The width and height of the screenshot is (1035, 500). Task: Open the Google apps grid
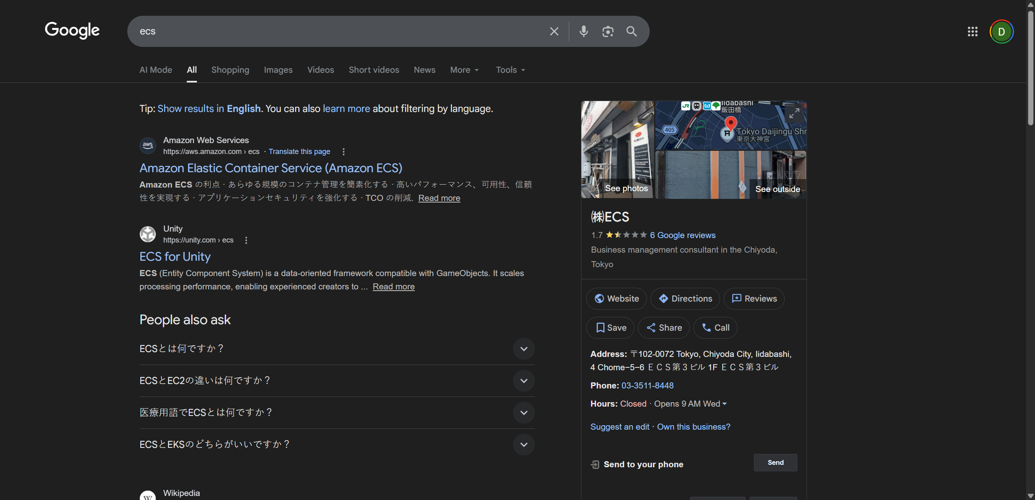[972, 32]
